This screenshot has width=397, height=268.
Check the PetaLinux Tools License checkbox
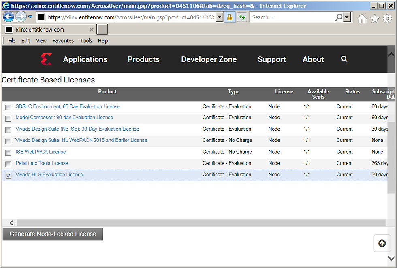point(8,164)
